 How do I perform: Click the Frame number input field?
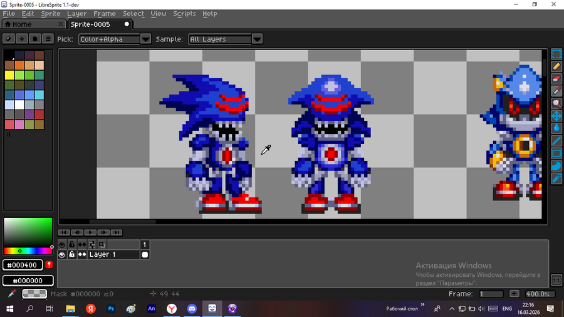(x=491, y=294)
